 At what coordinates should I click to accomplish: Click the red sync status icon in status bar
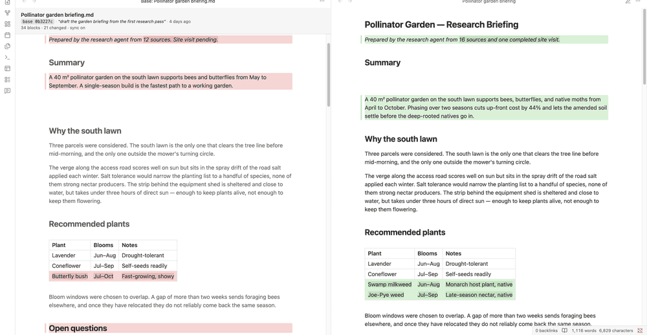tap(640, 330)
